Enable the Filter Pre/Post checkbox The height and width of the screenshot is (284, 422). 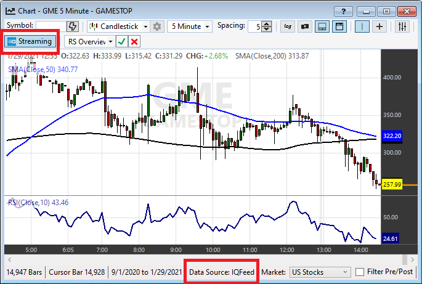(360, 272)
